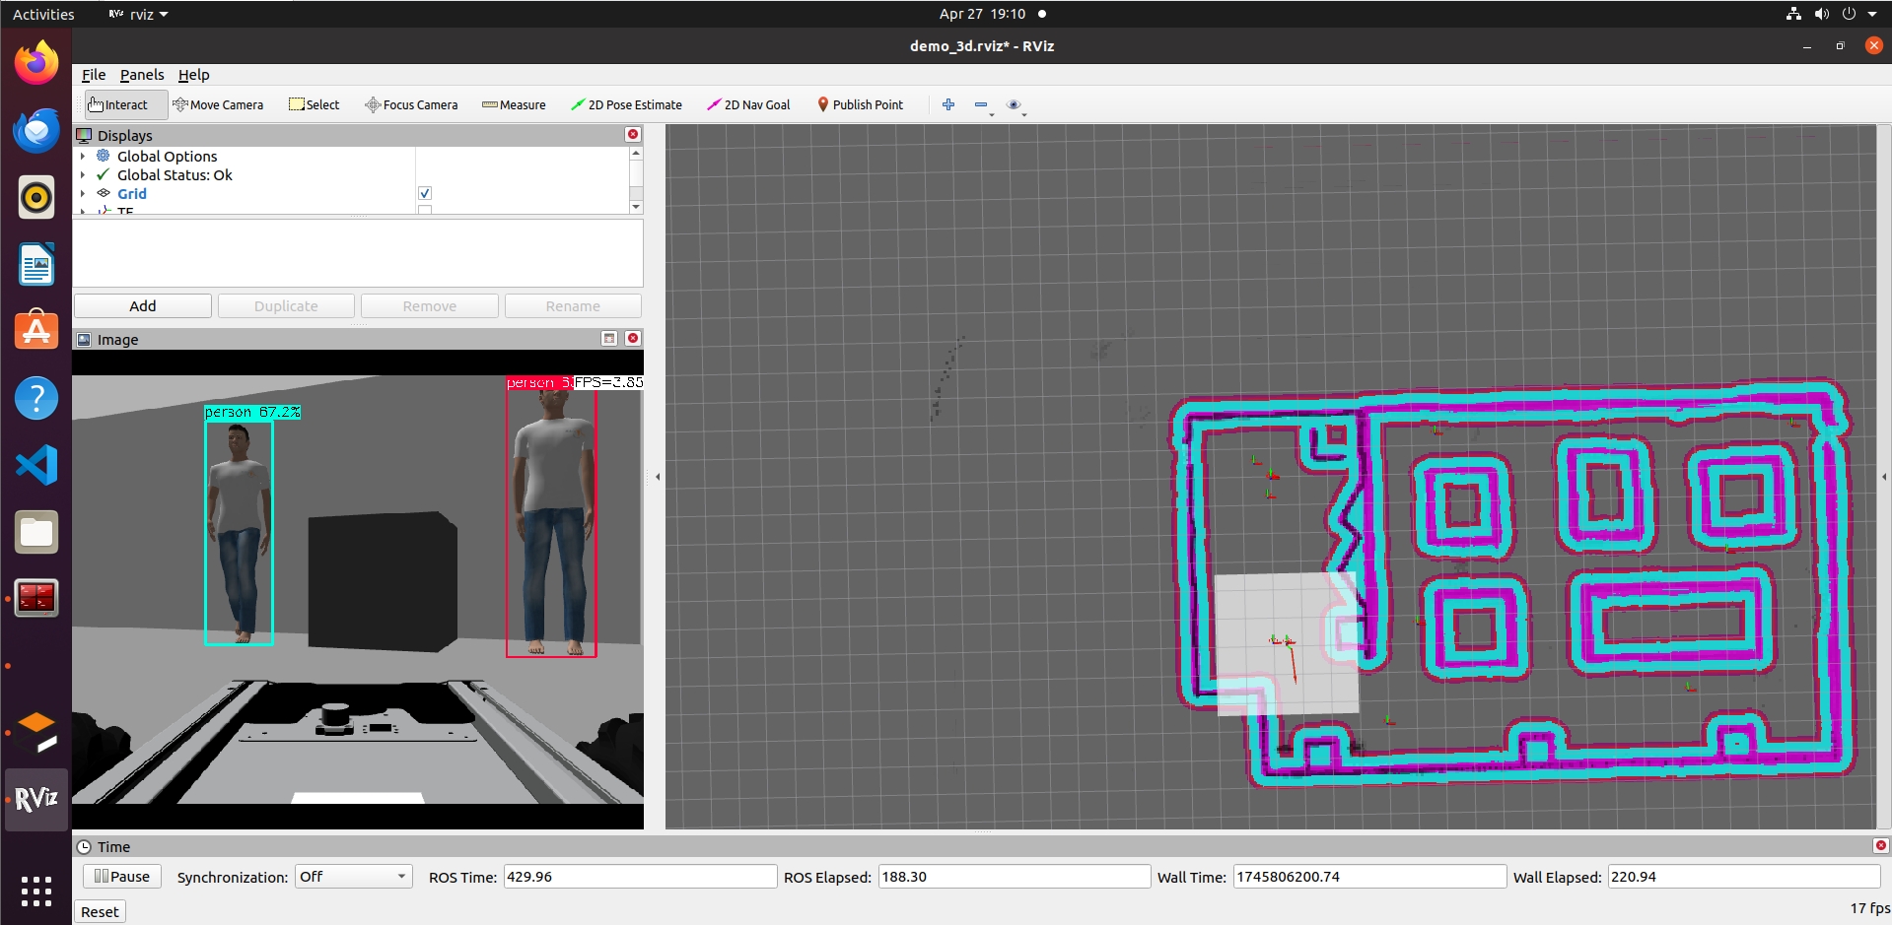The height and width of the screenshot is (925, 1892).
Task: Click the ROS Time field
Action: [x=640, y=877]
